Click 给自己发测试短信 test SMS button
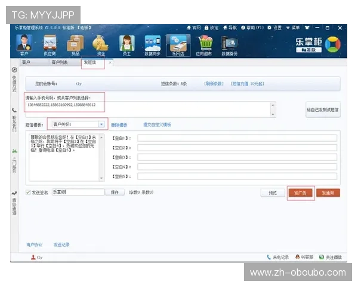Viewport: 358px width, 287px height. [323, 109]
